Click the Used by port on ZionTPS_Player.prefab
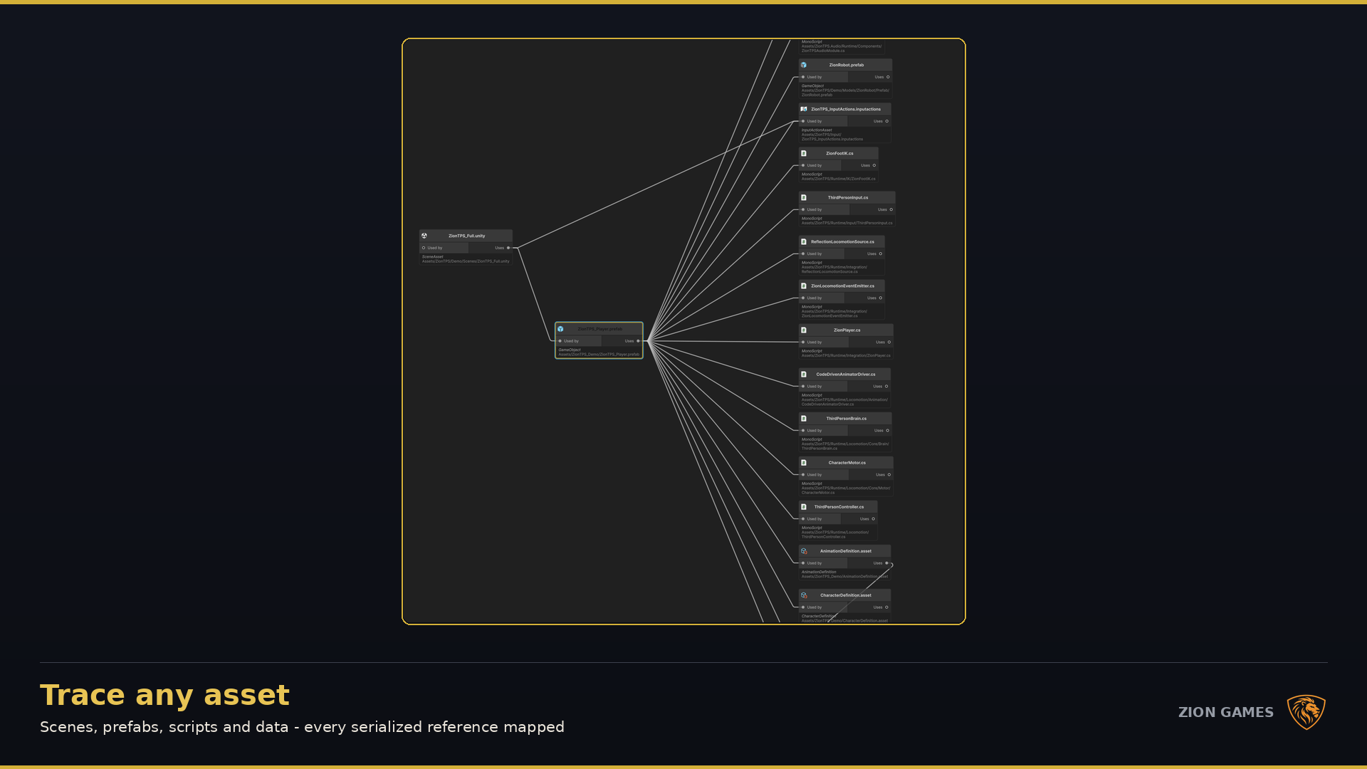 pyautogui.click(x=560, y=341)
